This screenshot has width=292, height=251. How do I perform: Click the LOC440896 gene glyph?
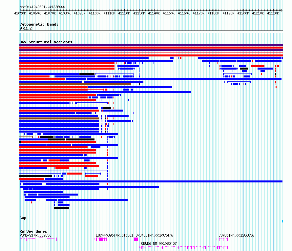[x=100, y=239]
